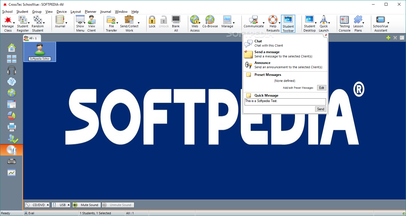Open Web Access globe icon
The width and height of the screenshot is (406, 216).
click(195, 23)
